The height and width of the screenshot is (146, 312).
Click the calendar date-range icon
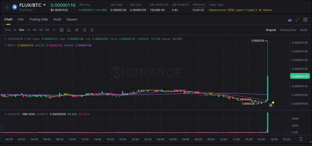(62, 30)
